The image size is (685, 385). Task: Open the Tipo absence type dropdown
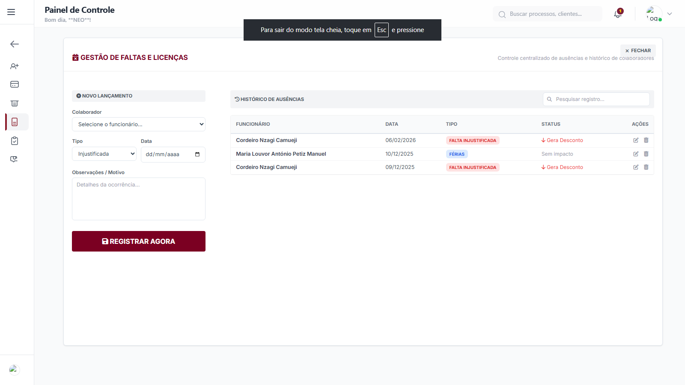pyautogui.click(x=104, y=154)
